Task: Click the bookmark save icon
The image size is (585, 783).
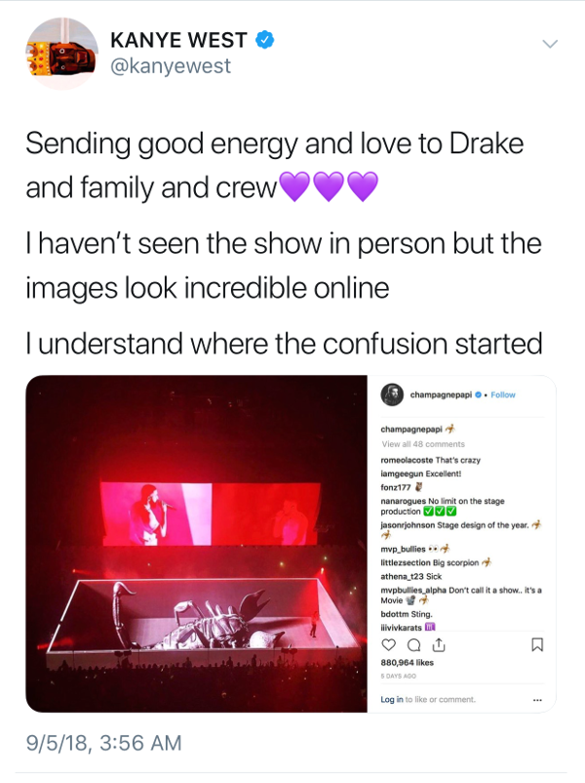Action: pos(537,644)
